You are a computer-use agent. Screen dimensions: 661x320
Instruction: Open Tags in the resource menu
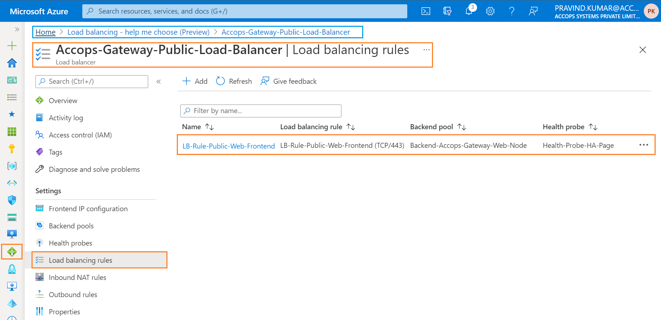[55, 152]
